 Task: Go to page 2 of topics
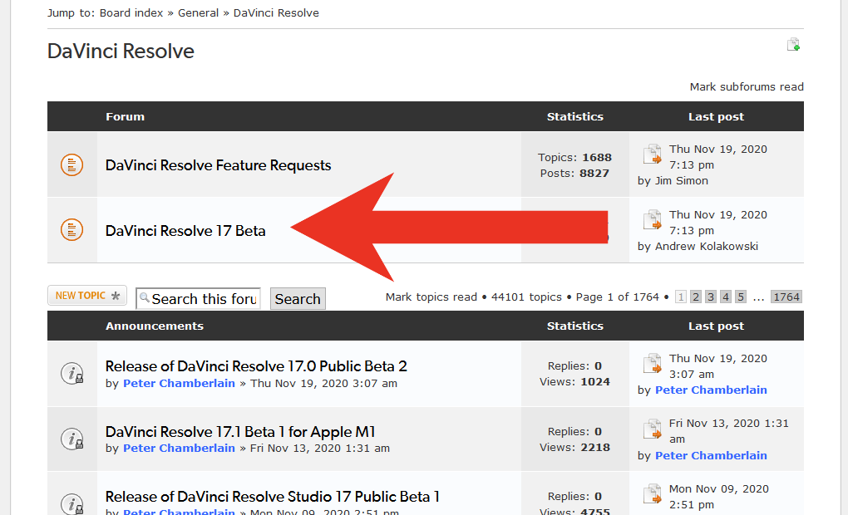[696, 297]
